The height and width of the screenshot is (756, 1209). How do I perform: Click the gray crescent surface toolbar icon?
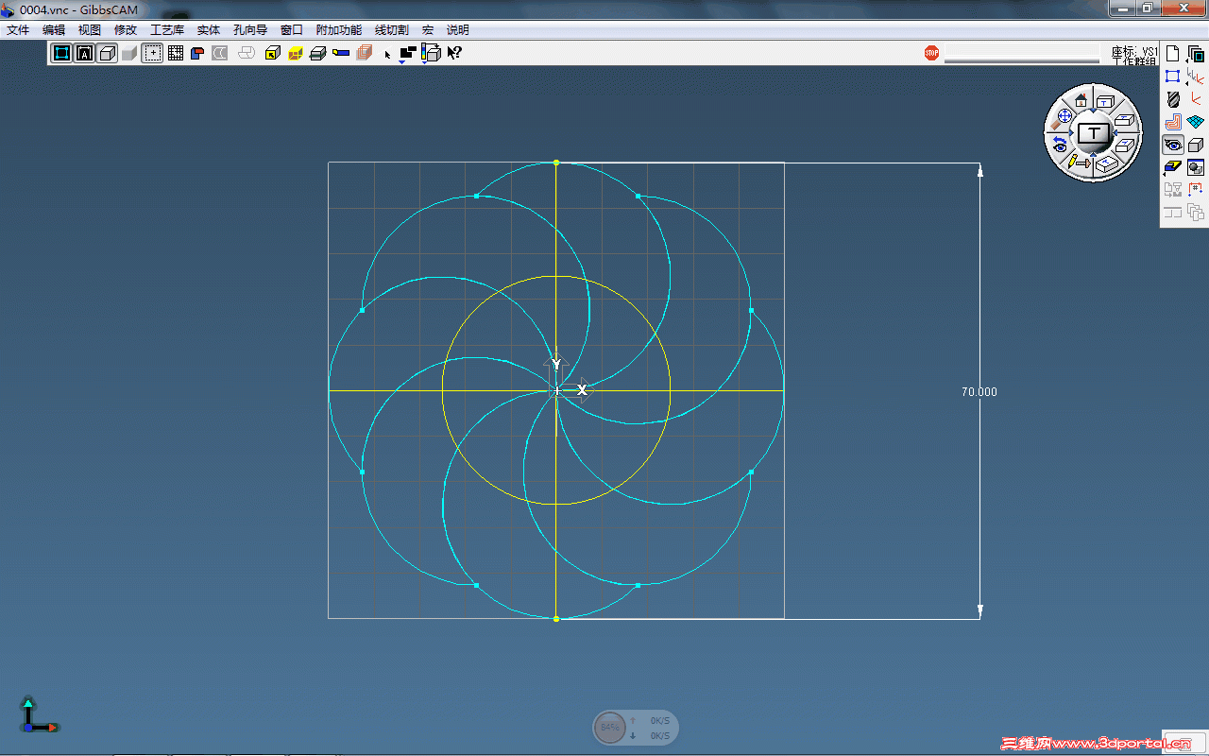pyautogui.click(x=220, y=53)
